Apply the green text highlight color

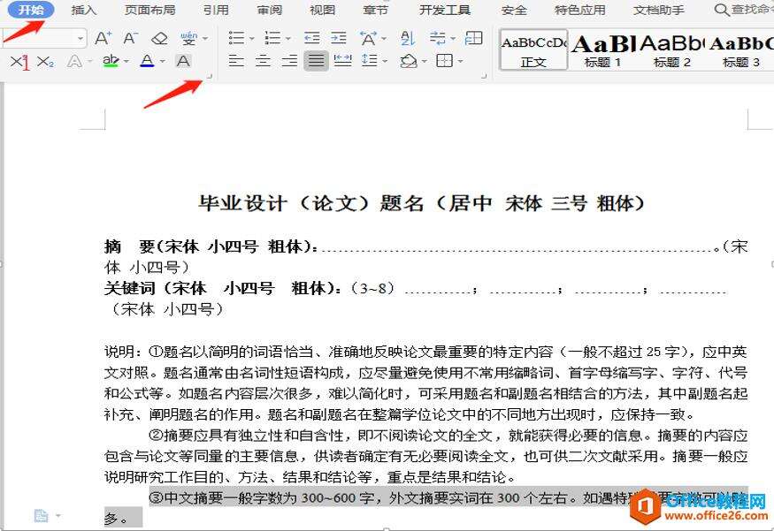(111, 61)
